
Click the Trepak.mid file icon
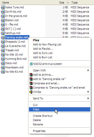point(3,50)
